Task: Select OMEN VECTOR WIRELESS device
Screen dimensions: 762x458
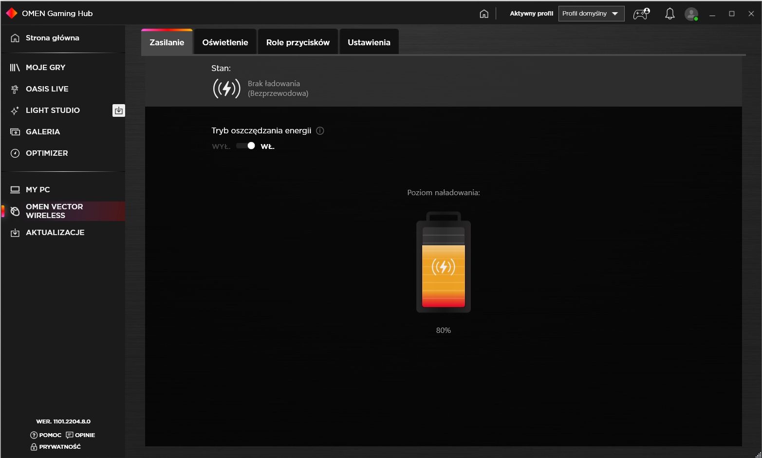Action: [63, 211]
